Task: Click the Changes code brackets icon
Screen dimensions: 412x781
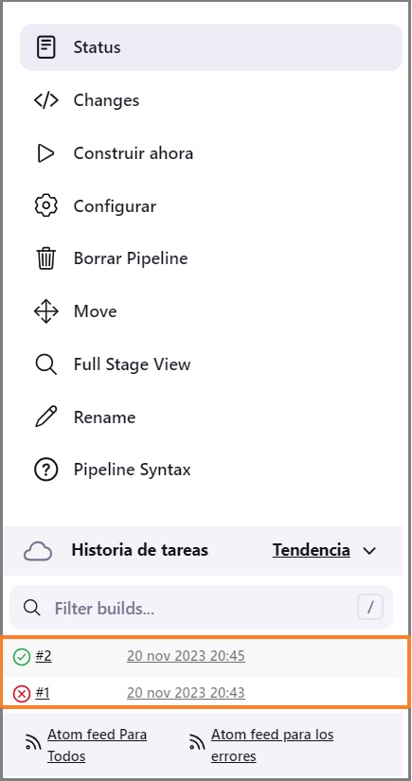Action: point(46,100)
